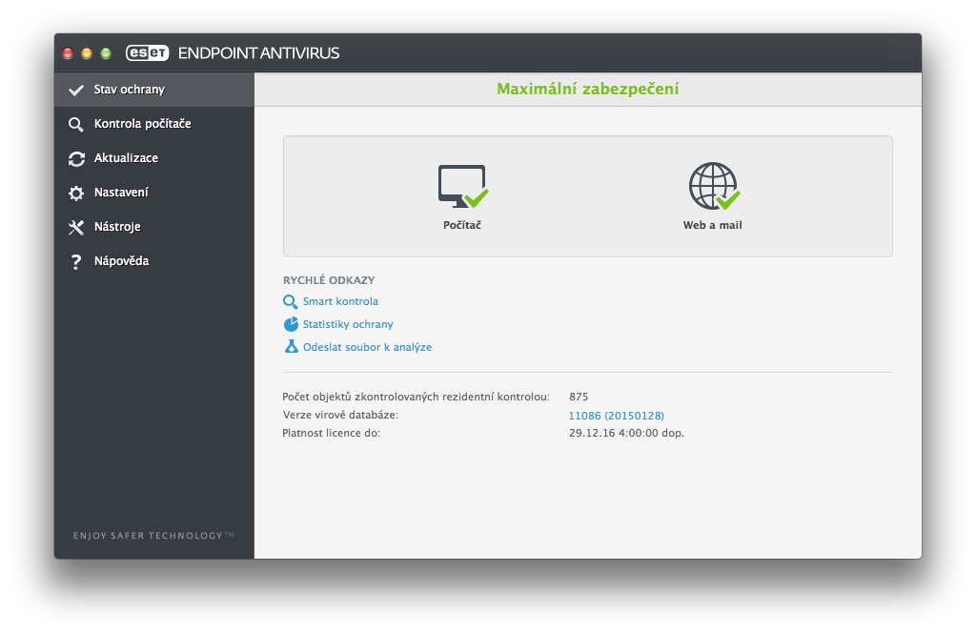Image resolution: width=976 pixels, height=634 pixels.
Task: Start Smart kontrola quick link
Action: (x=340, y=301)
